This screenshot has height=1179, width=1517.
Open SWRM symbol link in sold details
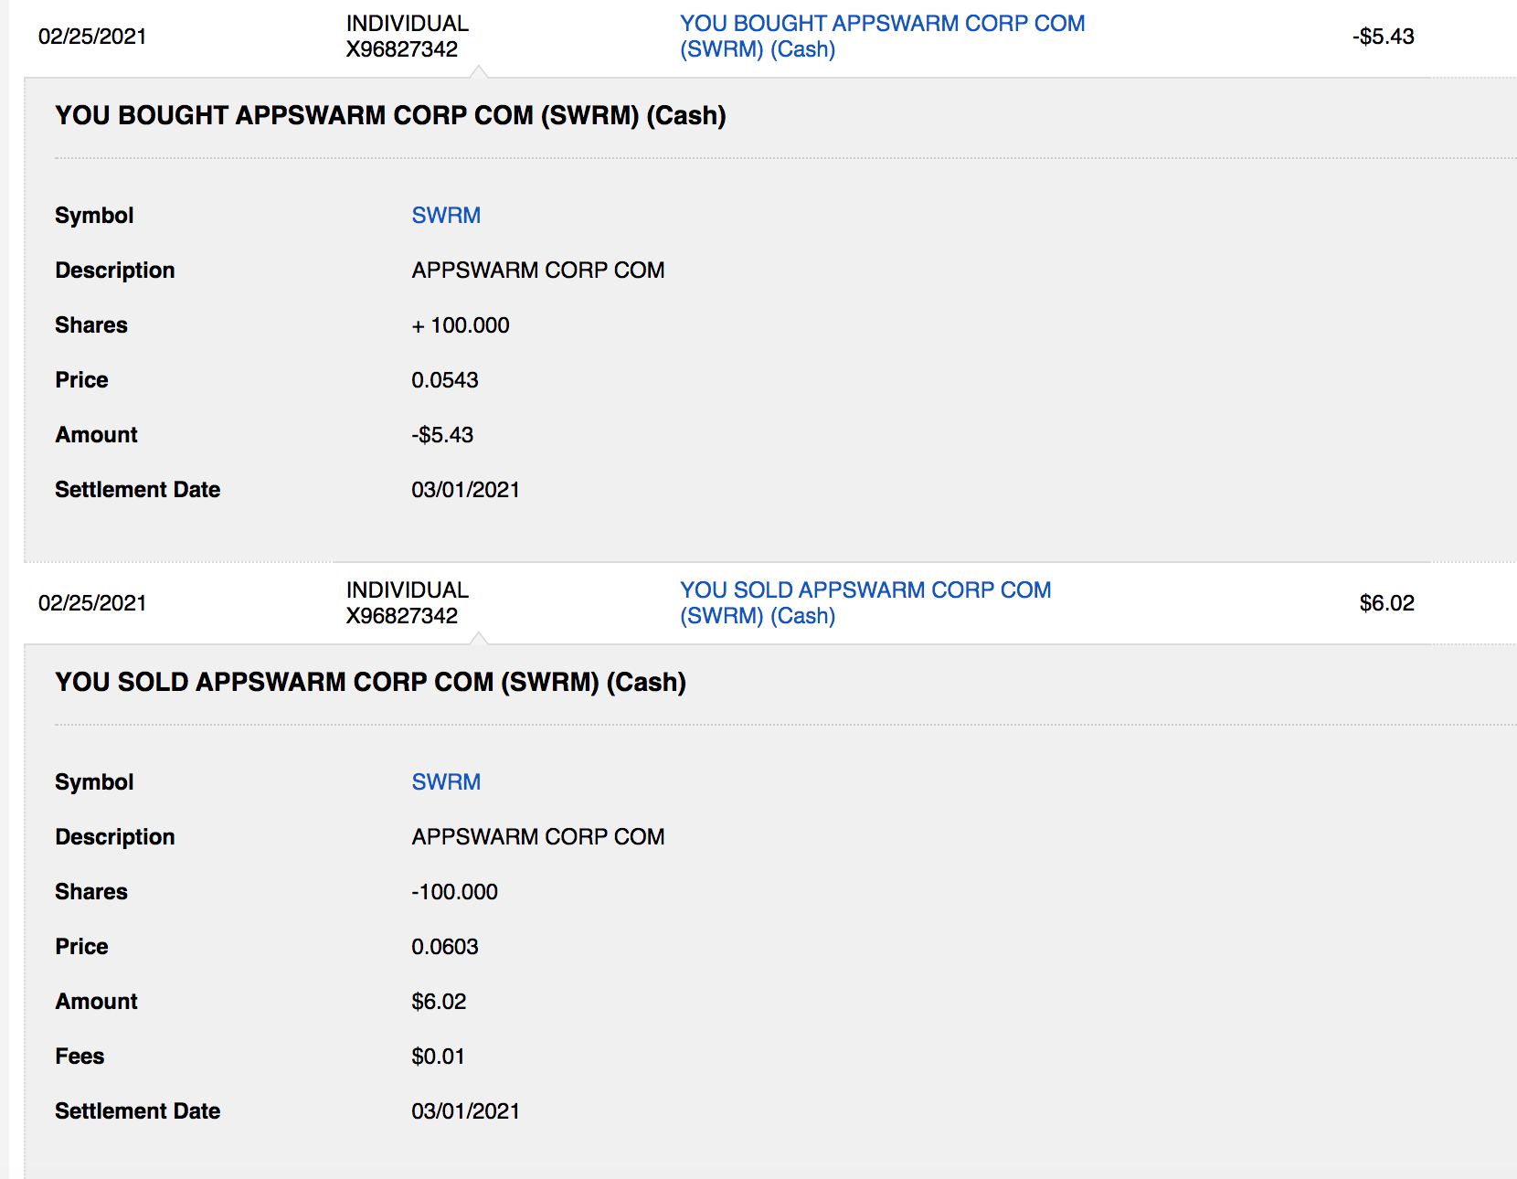pyautogui.click(x=446, y=782)
